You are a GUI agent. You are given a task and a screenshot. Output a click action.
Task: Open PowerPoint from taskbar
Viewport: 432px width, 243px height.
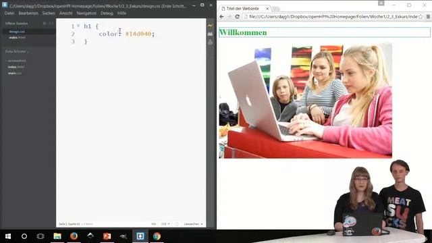point(107,236)
